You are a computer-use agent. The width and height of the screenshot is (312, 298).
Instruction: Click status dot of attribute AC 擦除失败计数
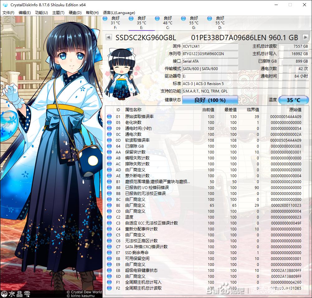(x=109, y=164)
